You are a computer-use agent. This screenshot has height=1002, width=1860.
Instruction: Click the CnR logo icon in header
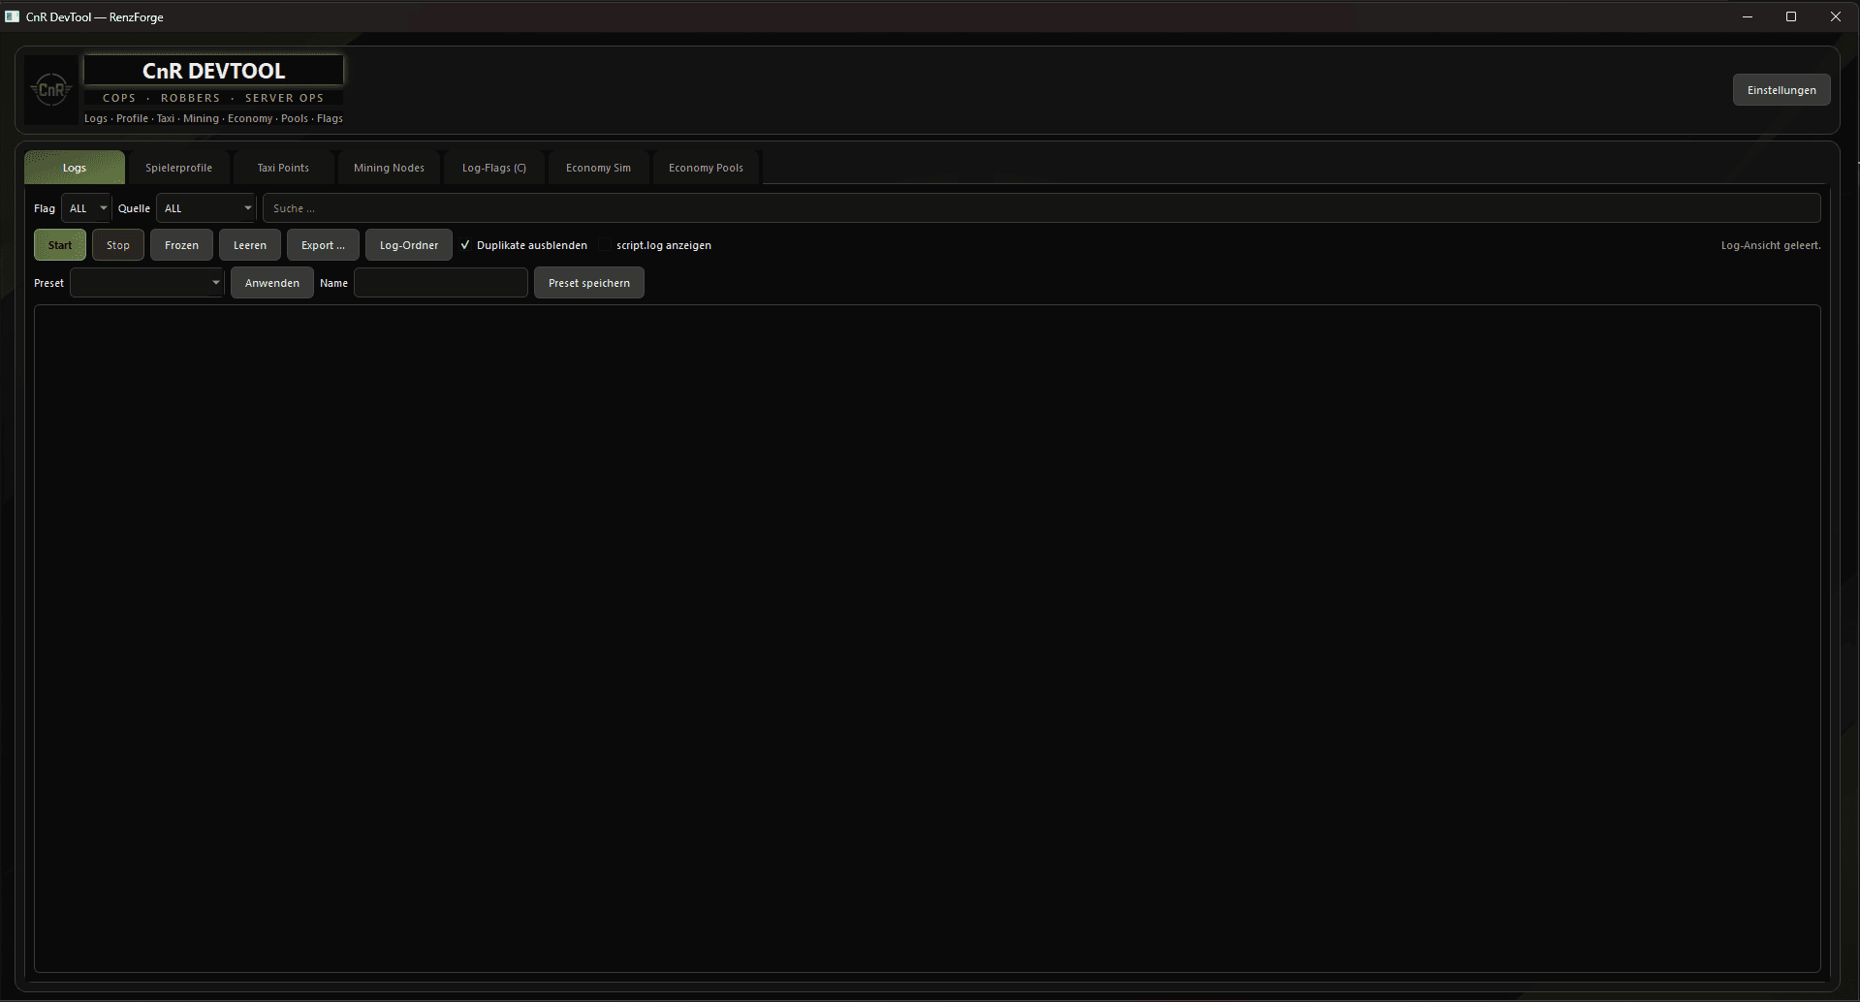click(51, 90)
